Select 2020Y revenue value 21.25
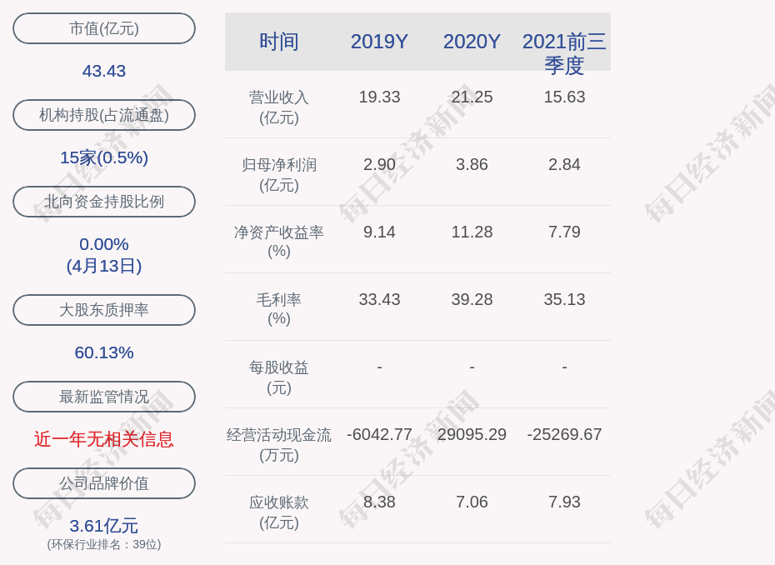 [x=472, y=97]
